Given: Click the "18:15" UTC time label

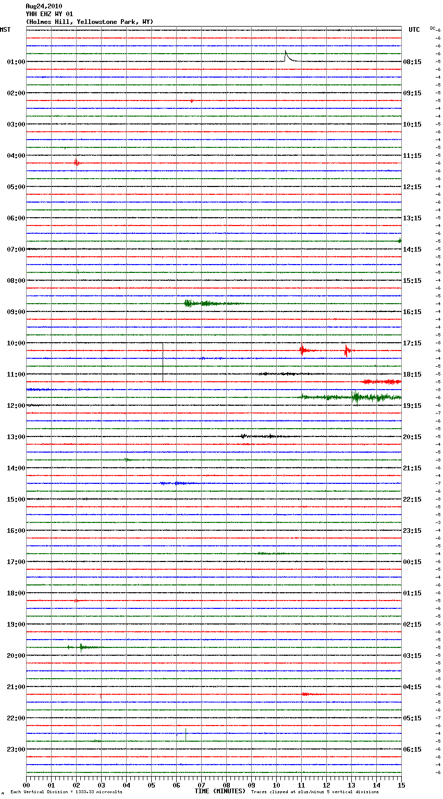Looking at the screenshot, I should click(x=412, y=374).
